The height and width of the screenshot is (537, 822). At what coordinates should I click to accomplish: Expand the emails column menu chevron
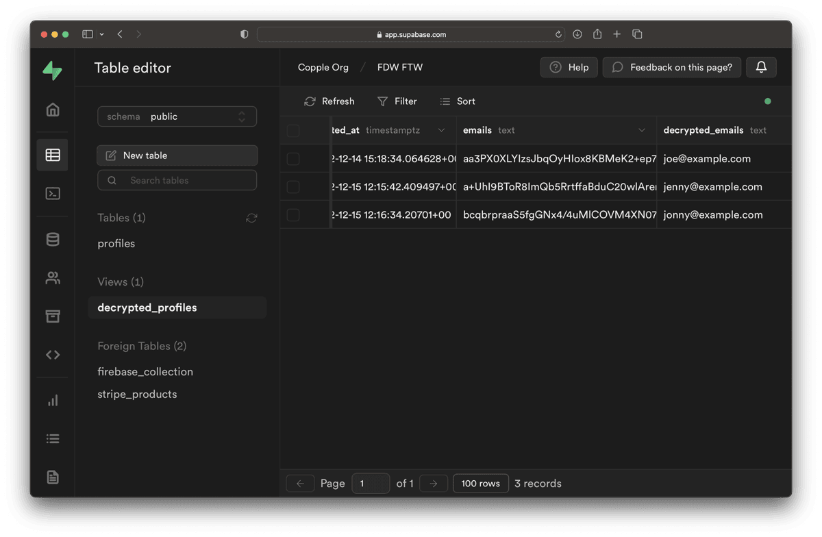tap(642, 130)
